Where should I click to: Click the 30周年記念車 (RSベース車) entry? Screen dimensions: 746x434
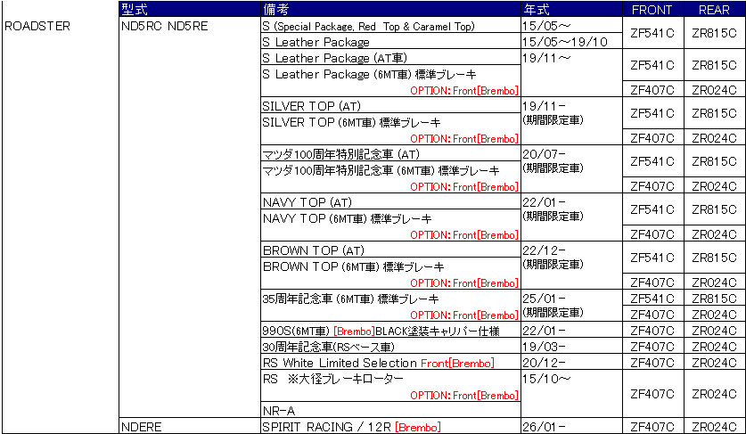click(x=327, y=347)
